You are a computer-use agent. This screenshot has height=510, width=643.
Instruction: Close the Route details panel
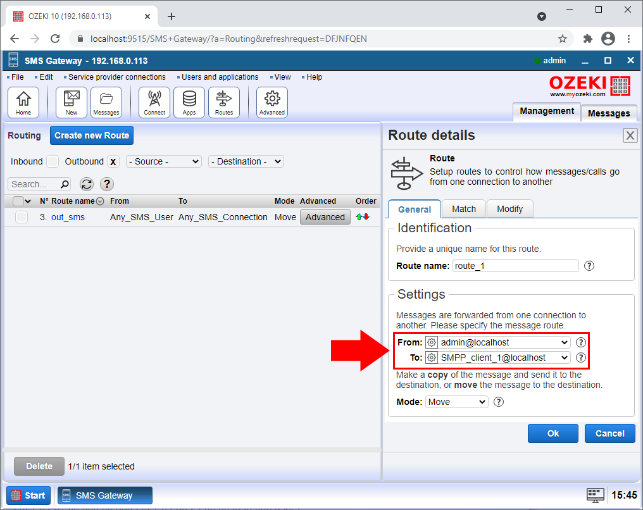point(630,135)
